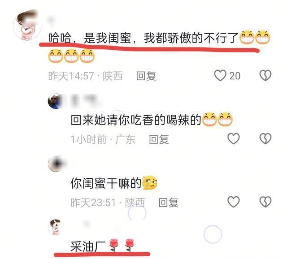This screenshot has height=259, width=287.
Task: Open blurred avatar of 你闺蜜干嘛的 commenter
Action: [56, 164]
